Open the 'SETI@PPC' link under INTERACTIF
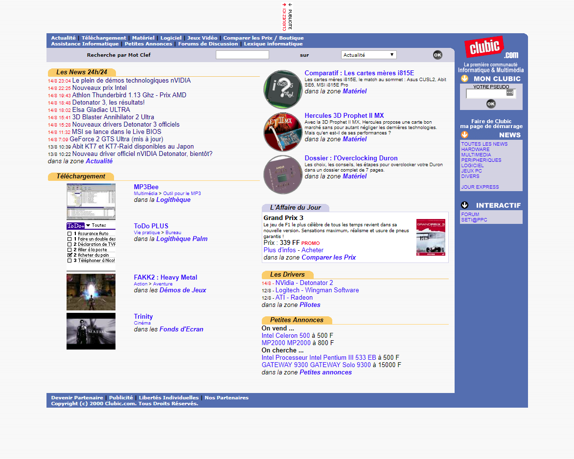 pyautogui.click(x=474, y=220)
